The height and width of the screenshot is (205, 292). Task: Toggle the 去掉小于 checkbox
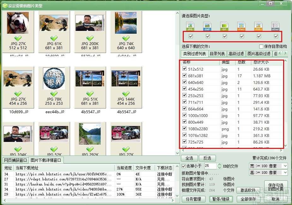(184, 166)
